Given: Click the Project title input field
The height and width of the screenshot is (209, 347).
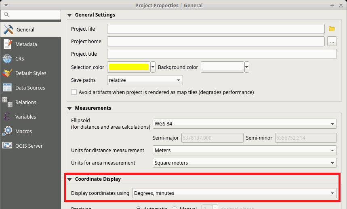Looking at the screenshot, I should (x=222, y=54).
